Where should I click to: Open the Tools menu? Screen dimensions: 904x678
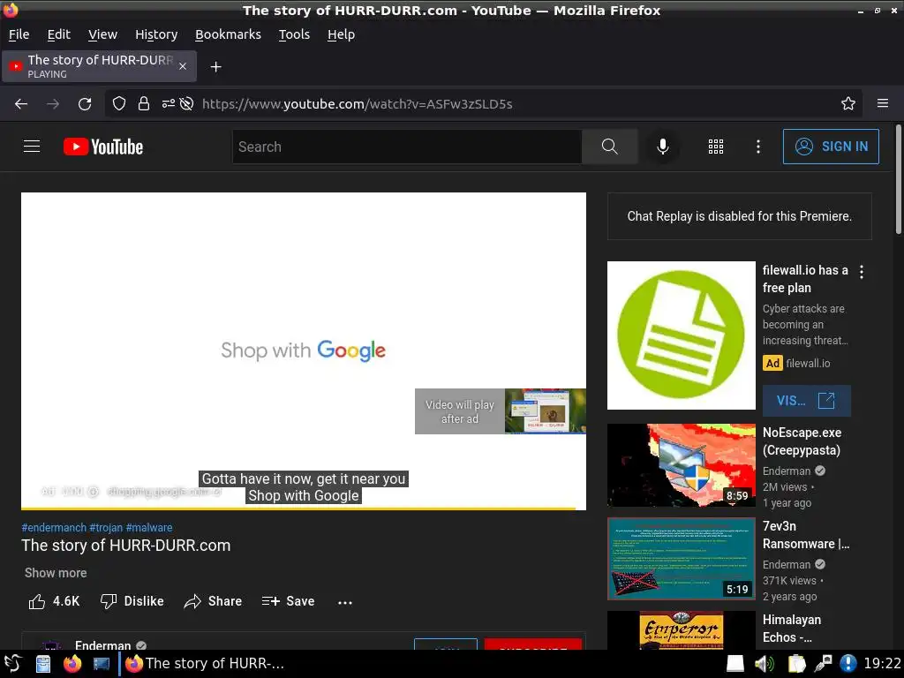(294, 34)
